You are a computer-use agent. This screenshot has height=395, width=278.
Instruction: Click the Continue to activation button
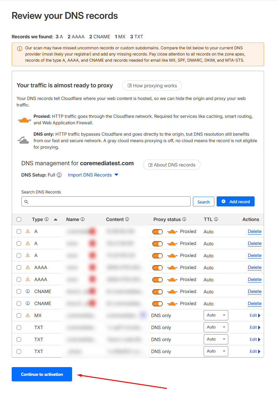(42, 374)
